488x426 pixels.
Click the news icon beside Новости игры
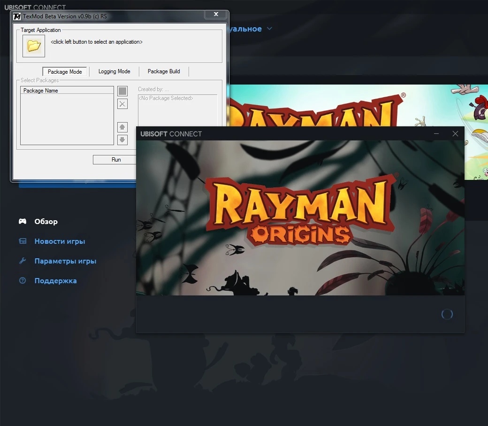pyautogui.click(x=22, y=241)
